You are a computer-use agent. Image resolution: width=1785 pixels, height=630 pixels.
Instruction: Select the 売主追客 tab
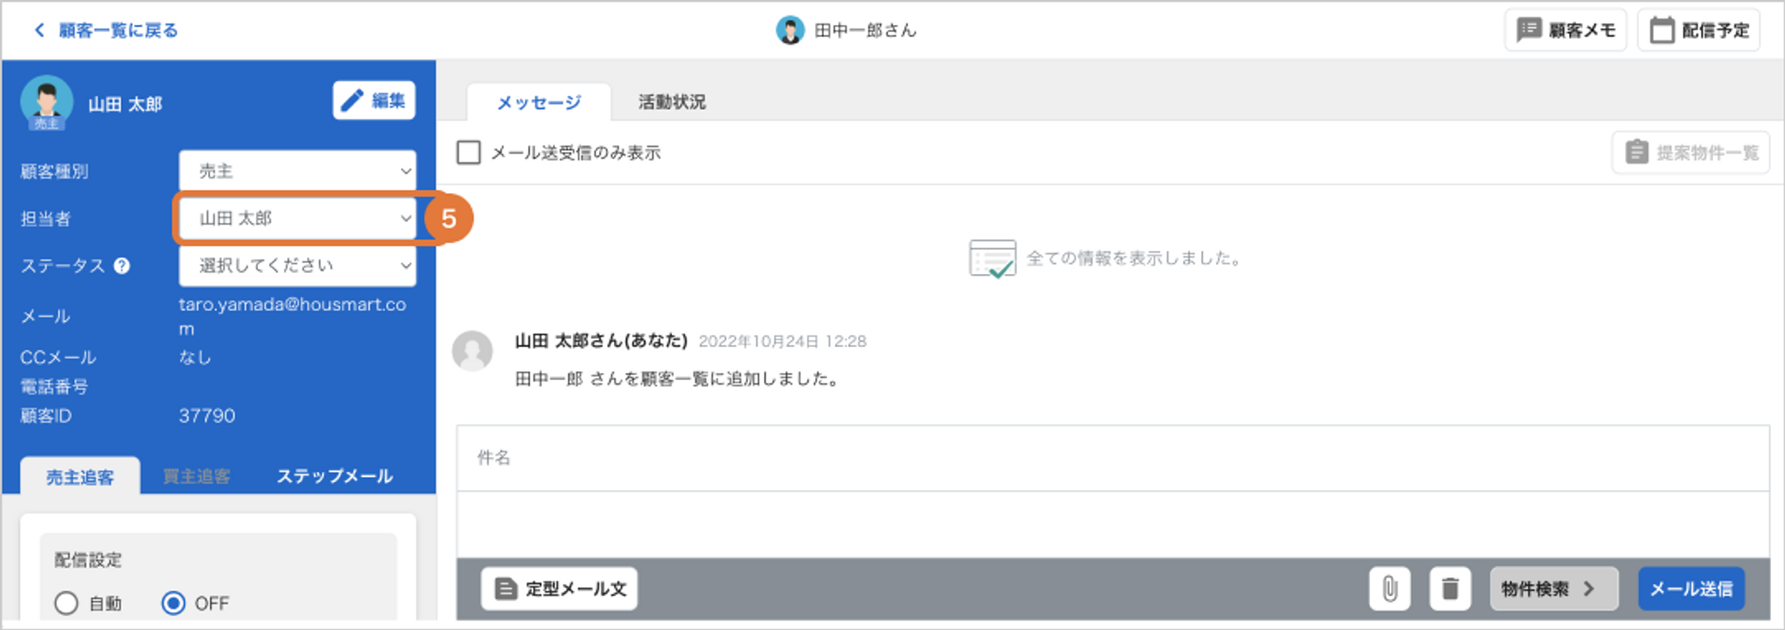click(80, 477)
